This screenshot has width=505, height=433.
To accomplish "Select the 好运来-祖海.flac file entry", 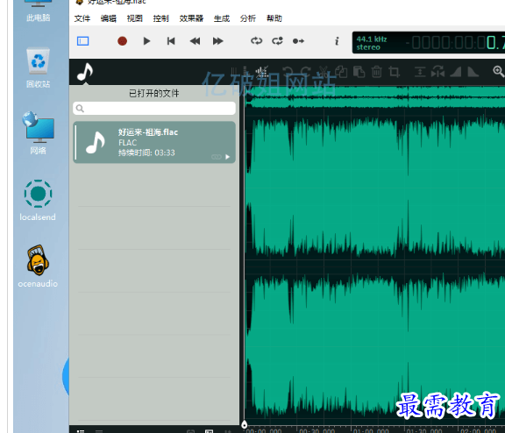I will pos(154,142).
